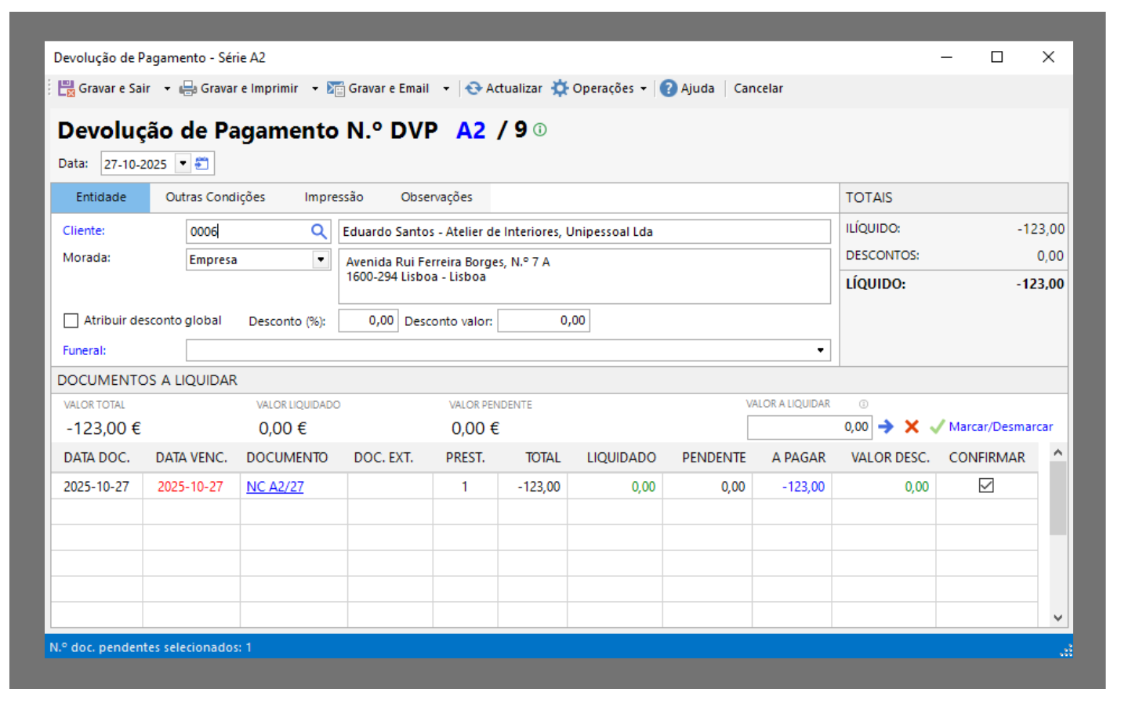The width and height of the screenshot is (1121, 703).
Task: Open the date picker dropdown arrow
Action: [183, 164]
